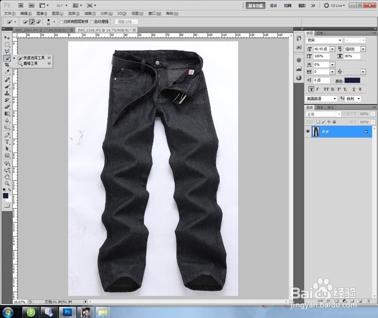This screenshot has width=378, height=318.
Task: Open the Histogram panel icon
Action: pos(299,69)
